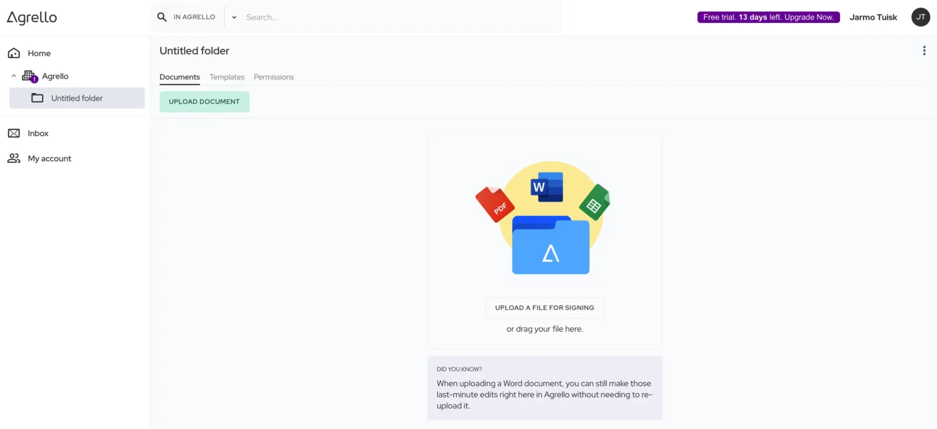This screenshot has width=937, height=429.
Task: Switch to the Templates tab
Action: point(227,76)
